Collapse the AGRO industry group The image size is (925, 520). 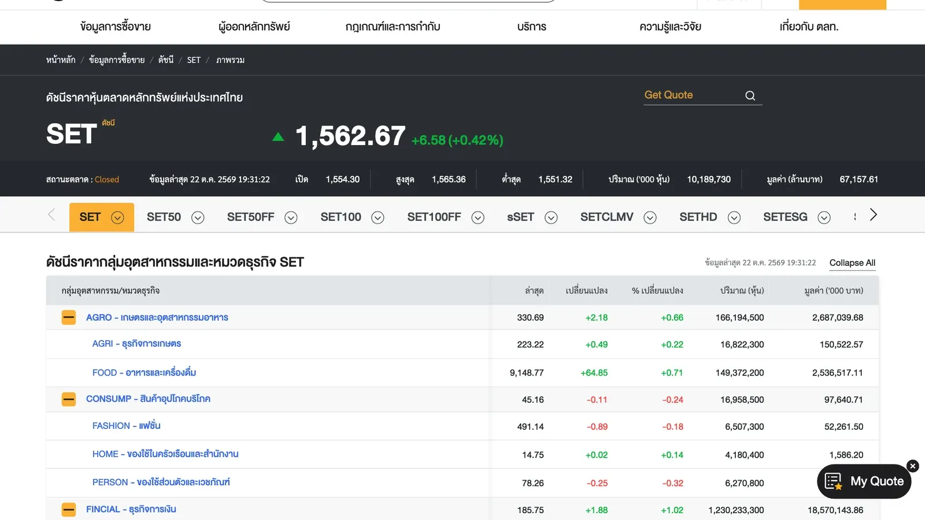pos(69,317)
